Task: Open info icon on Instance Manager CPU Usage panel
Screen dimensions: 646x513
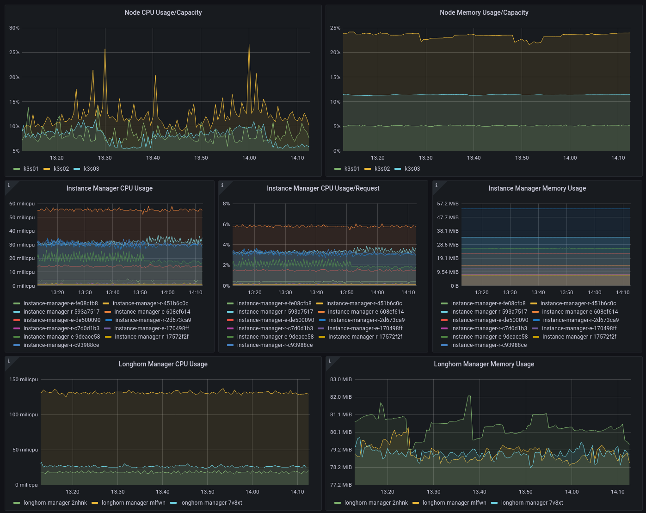Action: (x=9, y=185)
